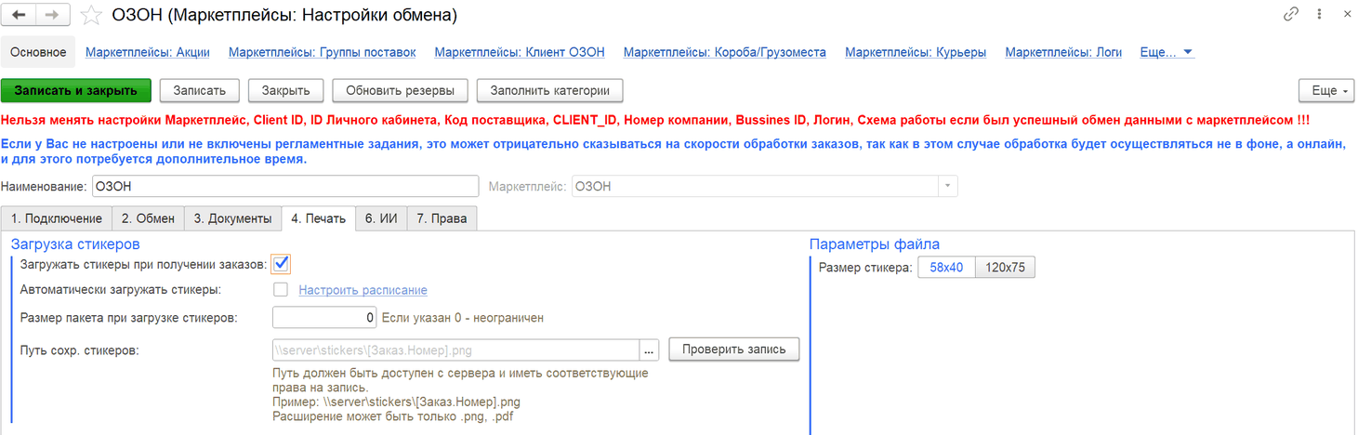Viewport: 1358px width, 435px height.
Task: Open path chooser with ellipsis button
Action: point(650,349)
